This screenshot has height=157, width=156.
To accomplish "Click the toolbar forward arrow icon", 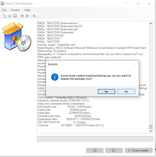I will click(x=27, y=16).
